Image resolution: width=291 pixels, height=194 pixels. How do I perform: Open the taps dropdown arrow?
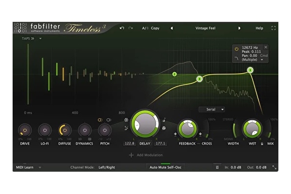coord(40,39)
